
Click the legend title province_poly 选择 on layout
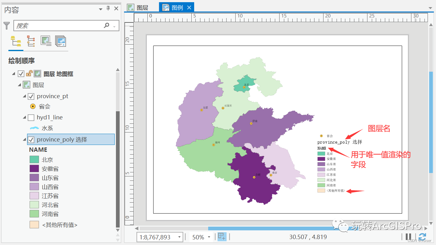click(340, 142)
